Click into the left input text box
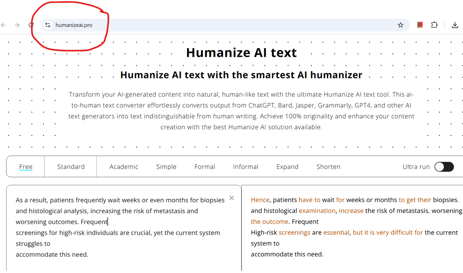Image resolution: width=463 pixels, height=273 pixels. tap(124, 228)
